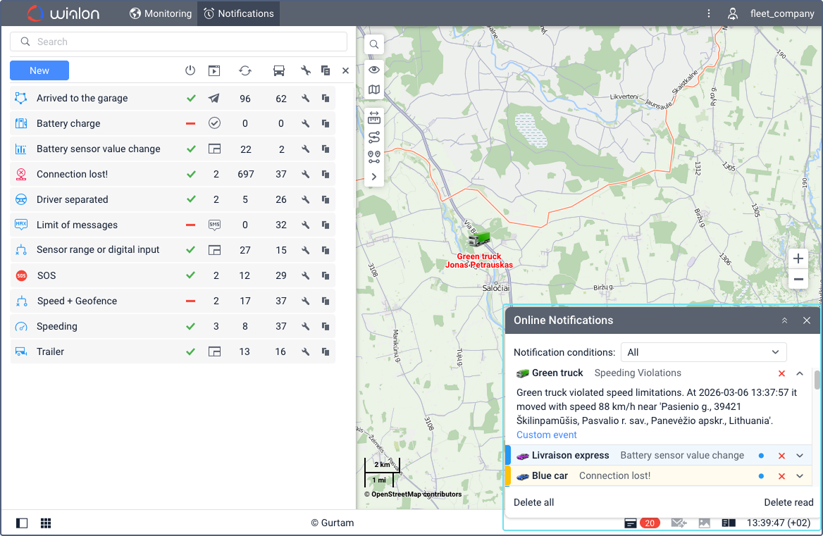The height and width of the screenshot is (536, 823).
Task: Click the New notification button
Action: (39, 70)
